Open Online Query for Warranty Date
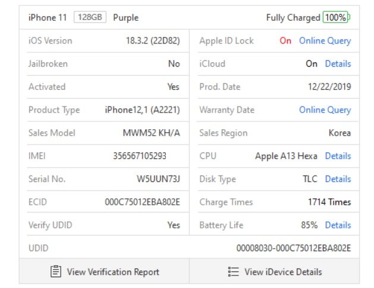 (x=325, y=110)
